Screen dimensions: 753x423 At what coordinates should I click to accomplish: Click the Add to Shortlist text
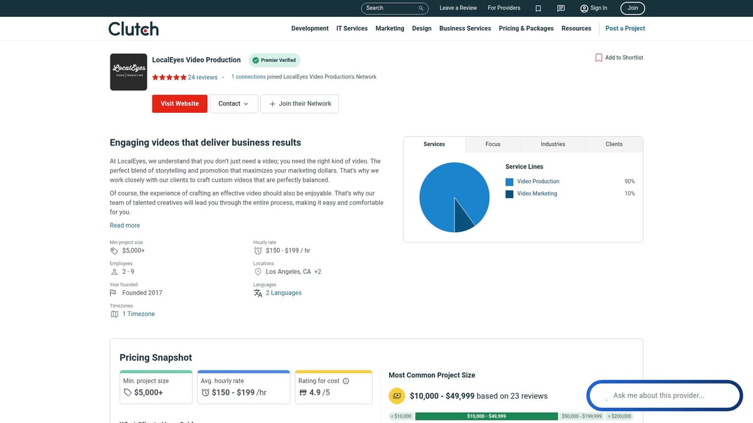point(624,58)
